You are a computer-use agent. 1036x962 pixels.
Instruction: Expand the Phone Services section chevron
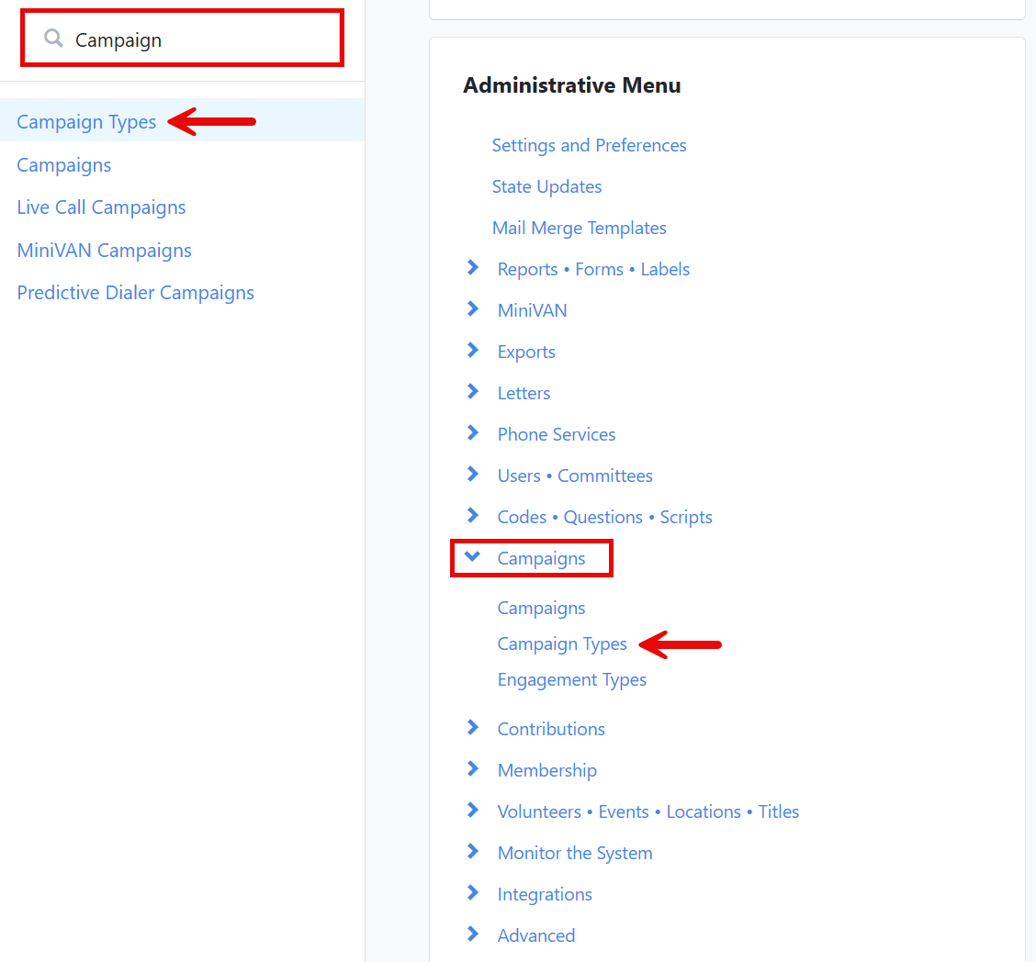point(472,432)
